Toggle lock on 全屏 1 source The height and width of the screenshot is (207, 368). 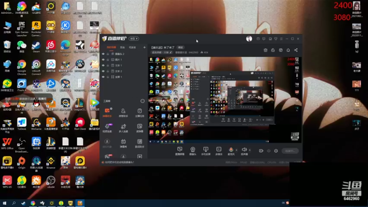(108, 77)
